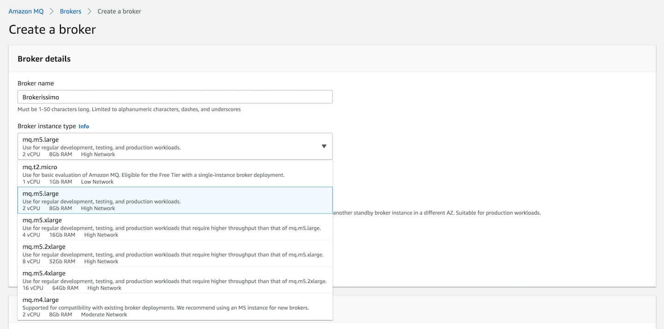664x329 pixels.
Task: Select the mq.t2.micro instance option
Action: (x=175, y=174)
